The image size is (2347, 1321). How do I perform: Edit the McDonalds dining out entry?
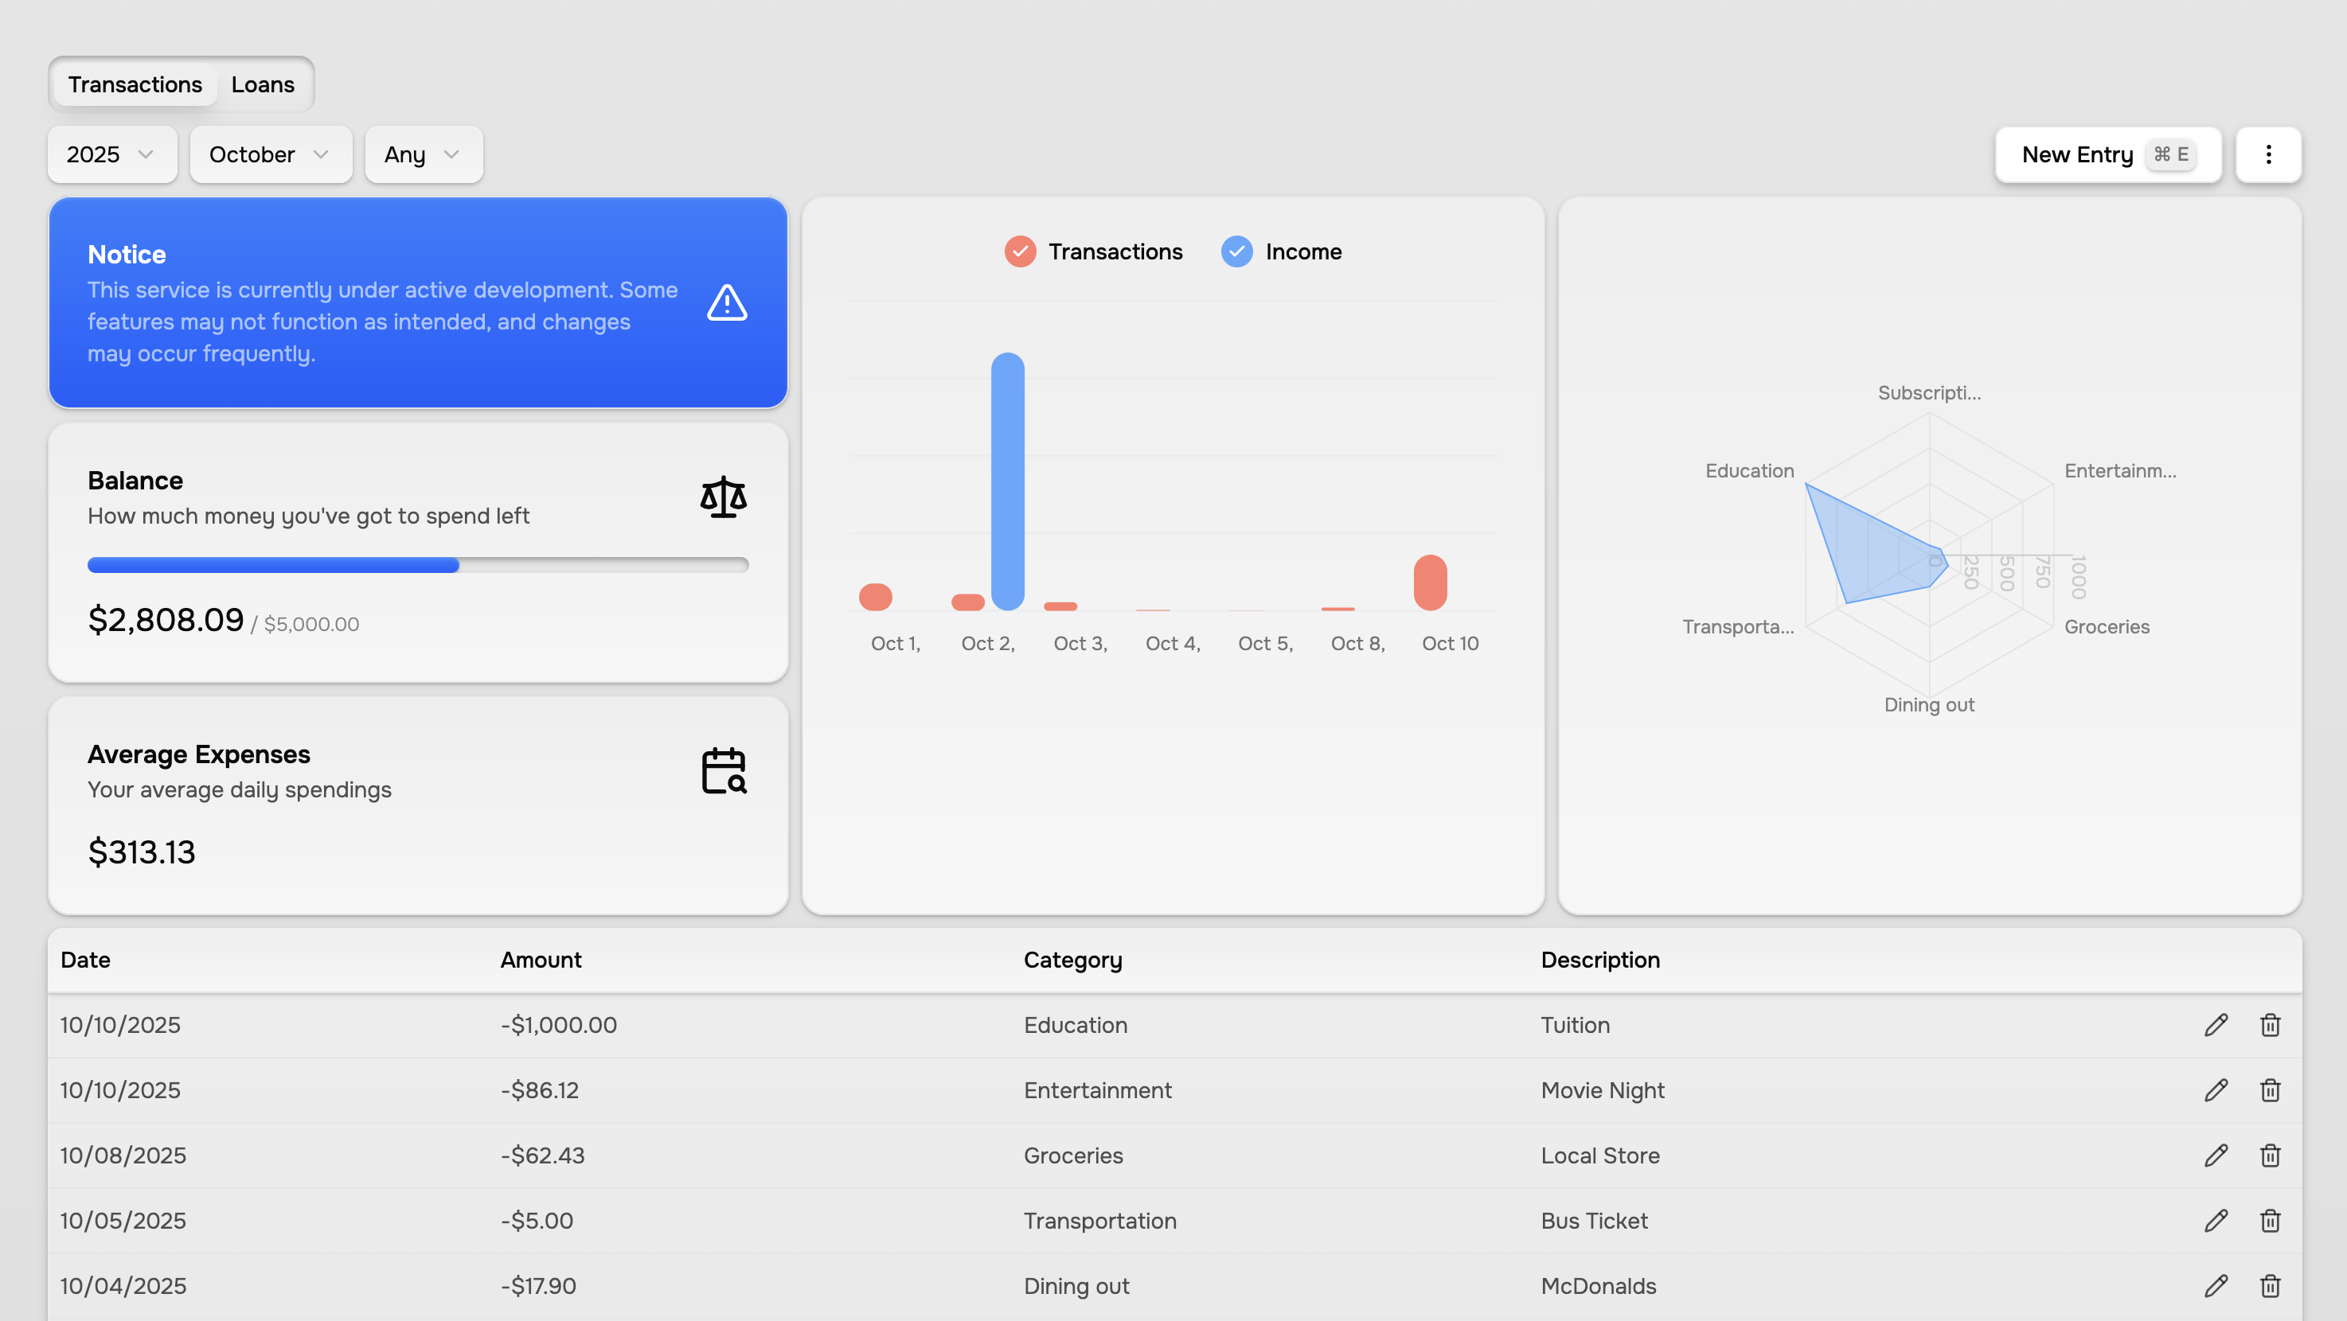(x=2216, y=1285)
